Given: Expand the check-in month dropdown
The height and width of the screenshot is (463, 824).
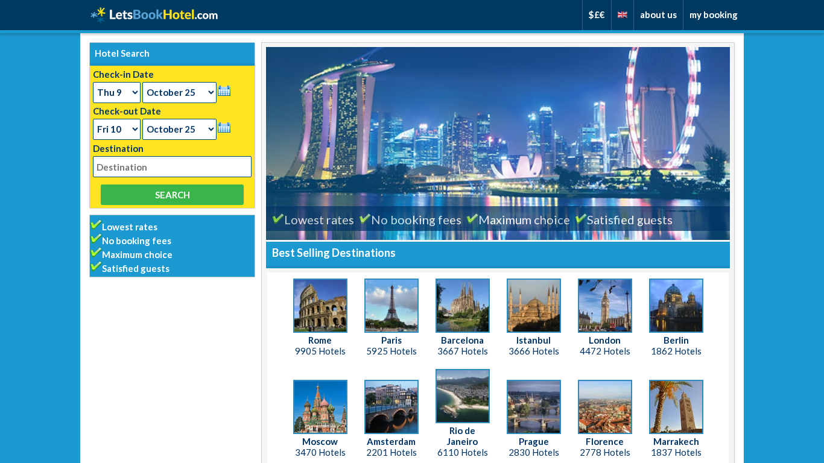Looking at the screenshot, I should [x=179, y=93].
